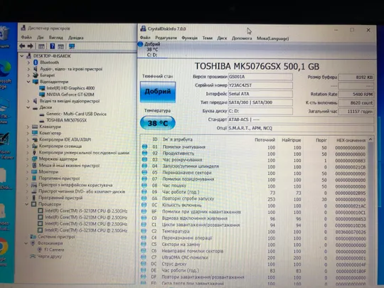Click status icon of attribute 05 Перепризначені сектори

pyautogui.click(x=144, y=172)
